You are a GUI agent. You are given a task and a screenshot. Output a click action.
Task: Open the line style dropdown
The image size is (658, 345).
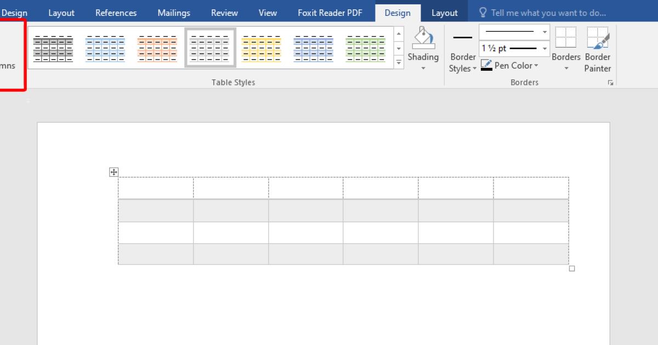(544, 32)
